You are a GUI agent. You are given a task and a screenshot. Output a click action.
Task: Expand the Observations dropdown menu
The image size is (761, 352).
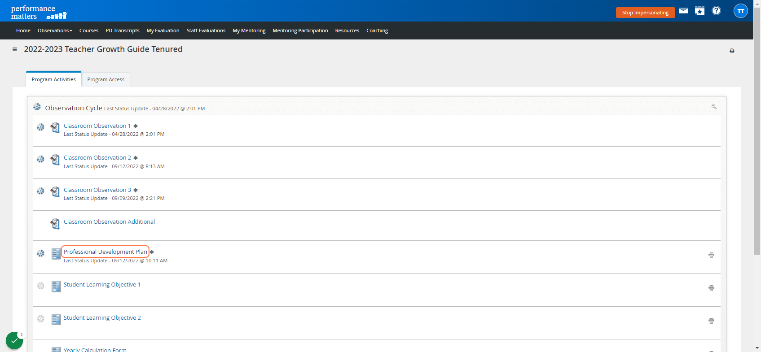(55, 30)
